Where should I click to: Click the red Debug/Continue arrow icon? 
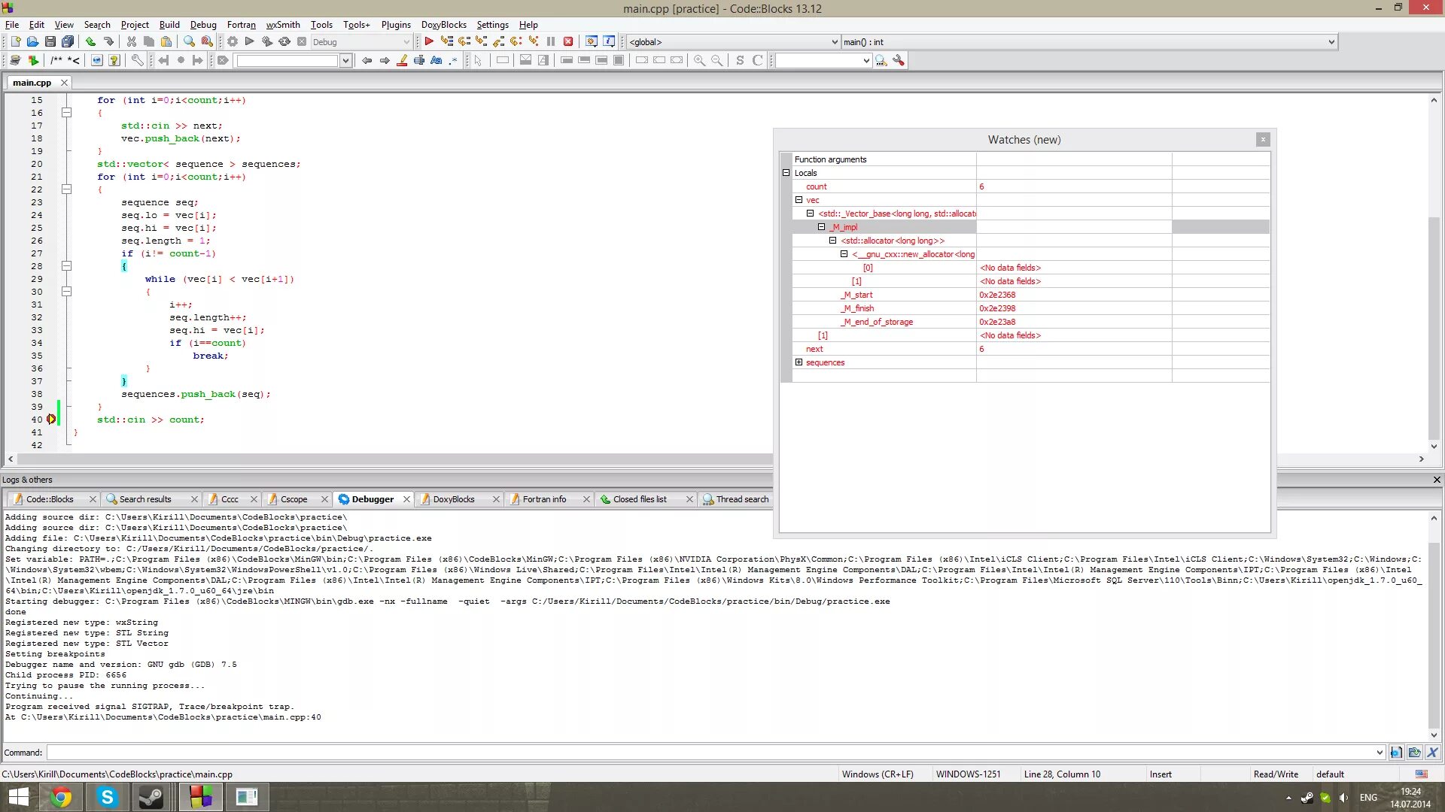coord(429,42)
